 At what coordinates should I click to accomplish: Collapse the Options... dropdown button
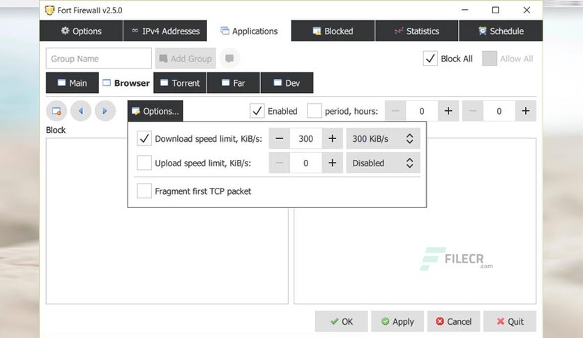pos(155,111)
